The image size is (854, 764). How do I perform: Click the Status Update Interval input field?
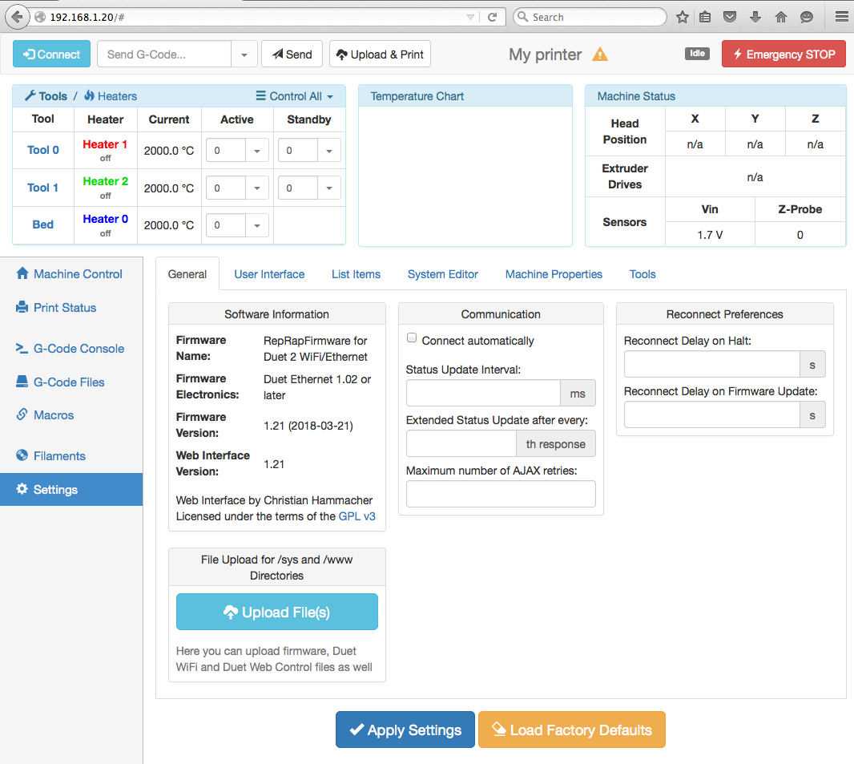pyautogui.click(x=483, y=394)
